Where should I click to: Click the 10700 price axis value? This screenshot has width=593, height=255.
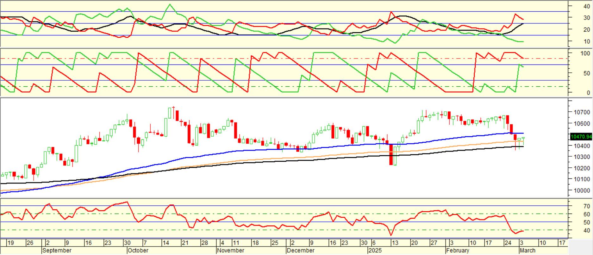(582, 112)
